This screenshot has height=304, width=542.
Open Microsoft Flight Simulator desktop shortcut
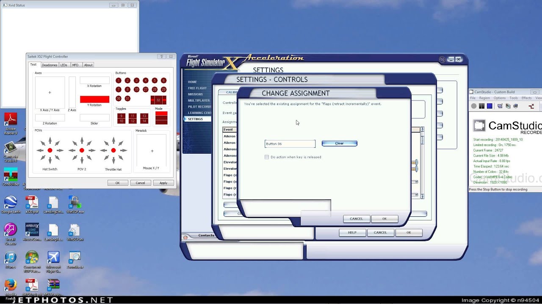click(53, 262)
